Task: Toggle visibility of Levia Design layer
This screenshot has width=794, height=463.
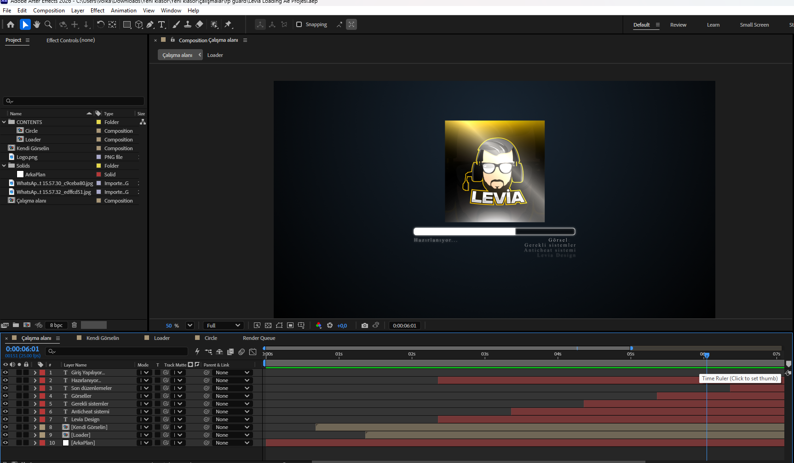Action: click(x=6, y=419)
